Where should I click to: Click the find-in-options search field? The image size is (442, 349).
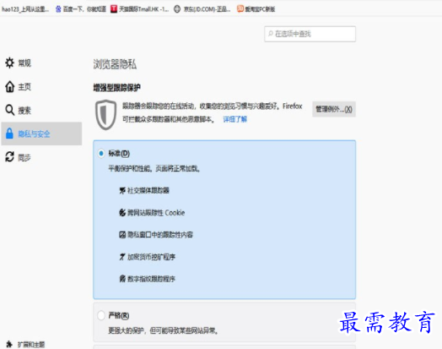(x=310, y=34)
